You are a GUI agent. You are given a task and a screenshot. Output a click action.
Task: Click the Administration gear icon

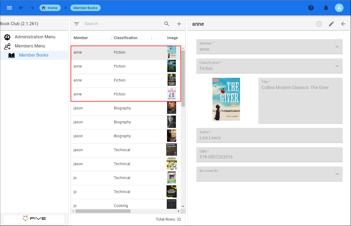pos(7,37)
